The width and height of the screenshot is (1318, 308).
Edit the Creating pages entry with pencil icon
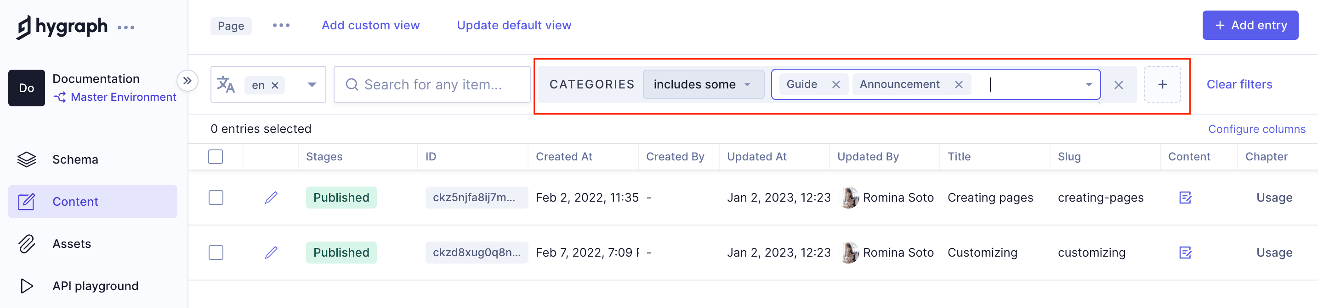pyautogui.click(x=271, y=198)
